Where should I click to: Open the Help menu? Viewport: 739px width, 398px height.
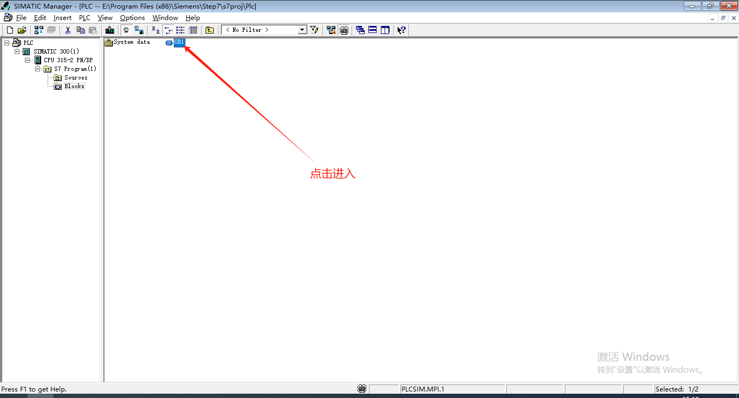pos(193,18)
